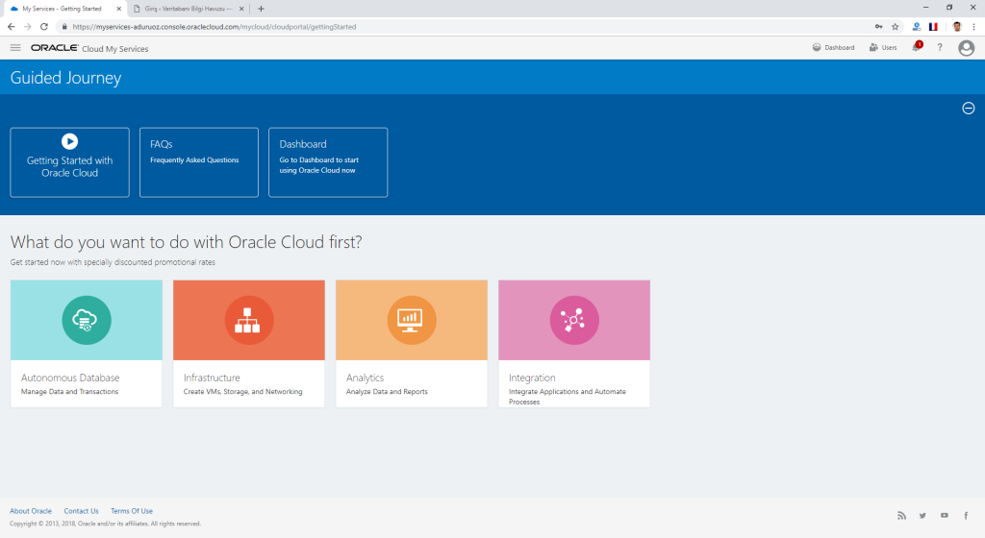Open the RSS feed footer icon
985x538 pixels.
tap(901, 516)
